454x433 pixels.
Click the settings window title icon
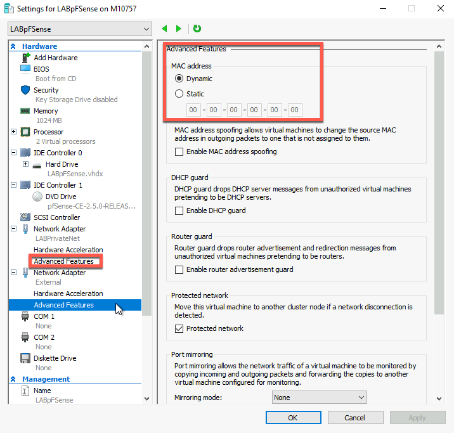pyautogui.click(x=9, y=9)
